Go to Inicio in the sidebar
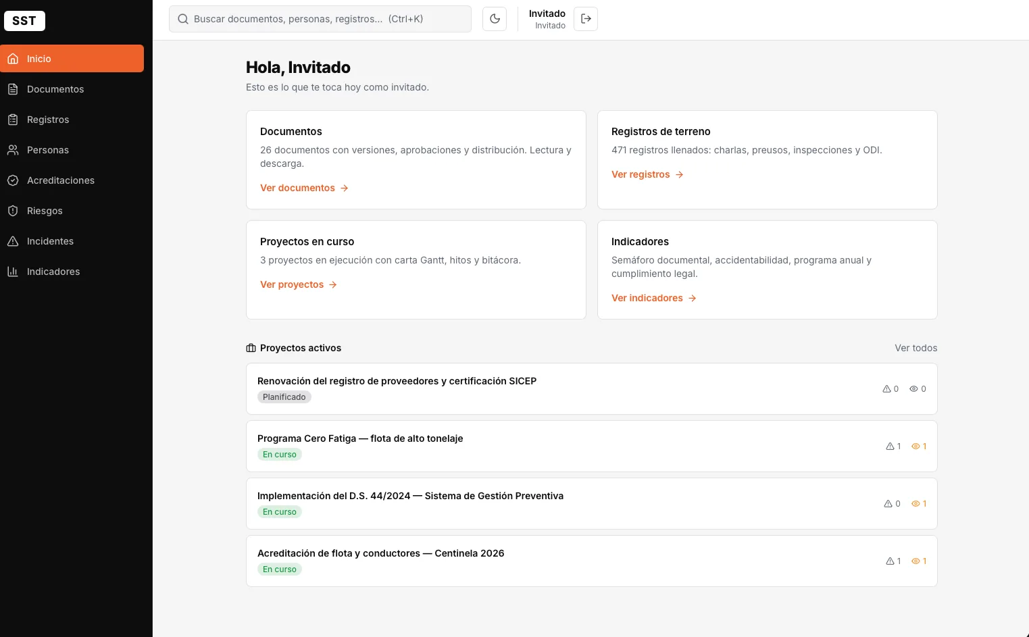 pos(72,59)
